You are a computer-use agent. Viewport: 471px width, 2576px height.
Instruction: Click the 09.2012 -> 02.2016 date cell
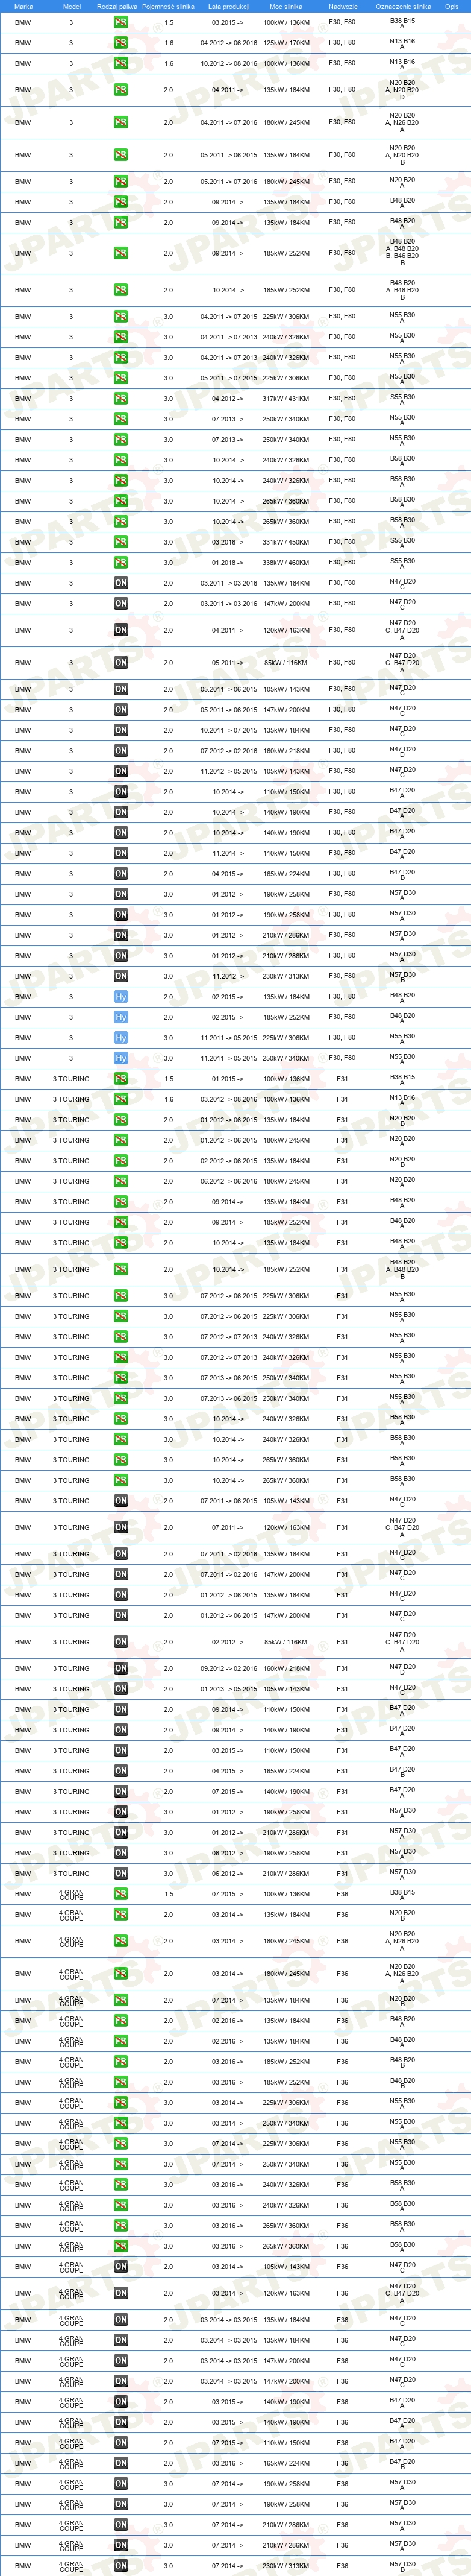pos(228,1668)
